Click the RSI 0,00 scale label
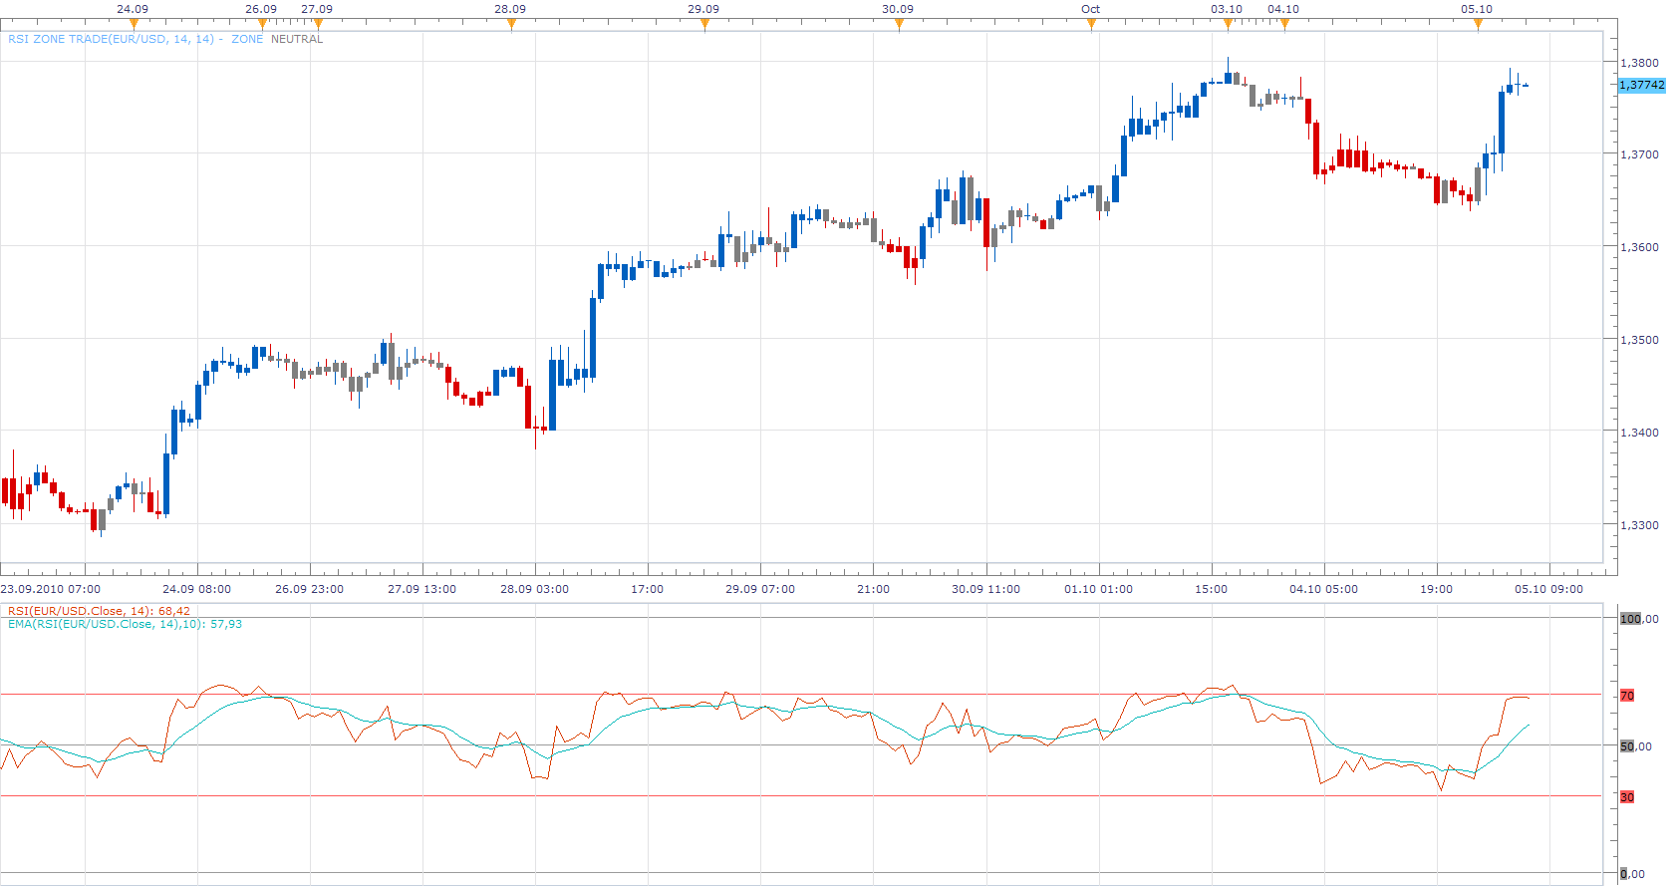This screenshot has height=886, width=1674. 1632,874
